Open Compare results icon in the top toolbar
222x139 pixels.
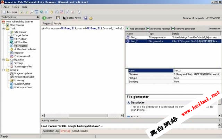tap(62, 12)
